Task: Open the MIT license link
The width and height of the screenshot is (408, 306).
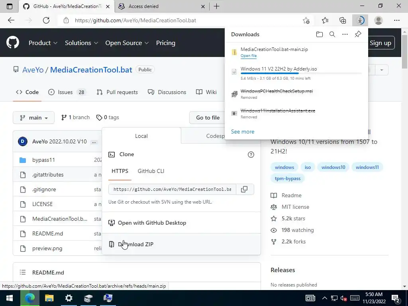Action: (x=295, y=207)
